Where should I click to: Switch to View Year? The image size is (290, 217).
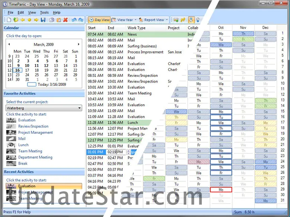click(x=122, y=20)
